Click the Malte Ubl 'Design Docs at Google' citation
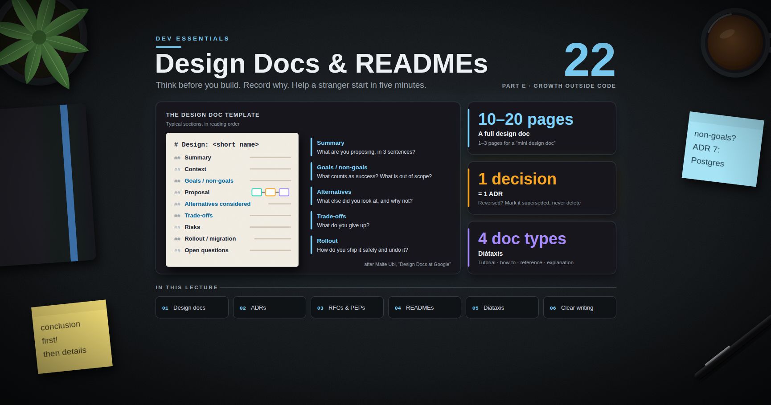This screenshot has width=771, height=405. (407, 264)
